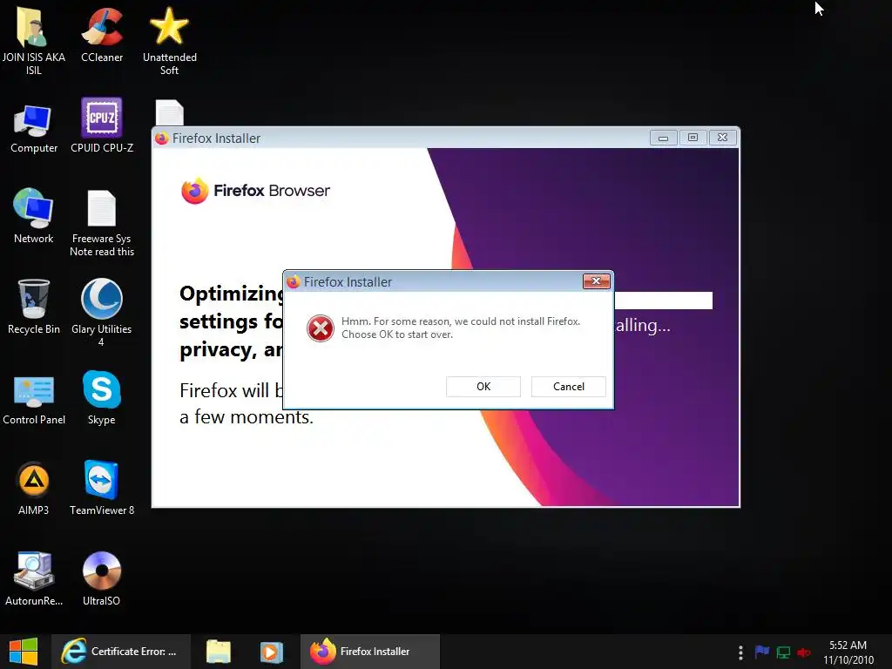Minimize the main Firefox Installer window
892x669 pixels.
(663, 138)
